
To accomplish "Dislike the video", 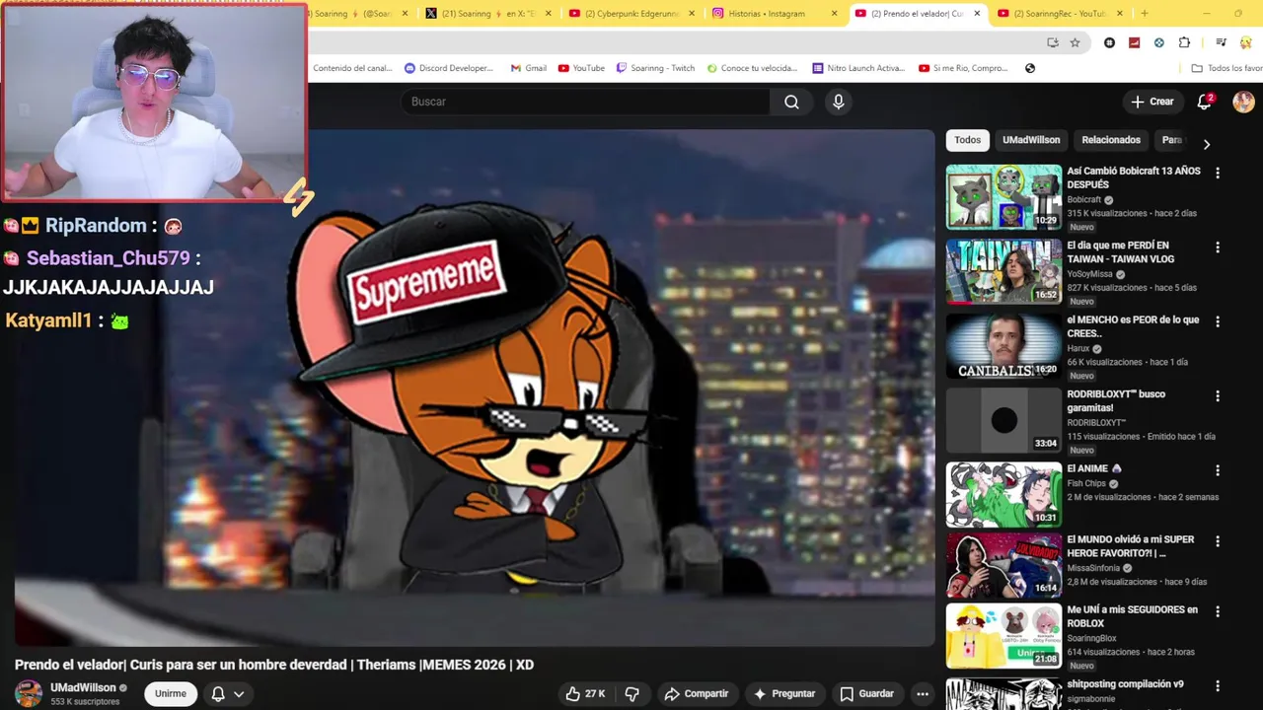I will point(631,693).
